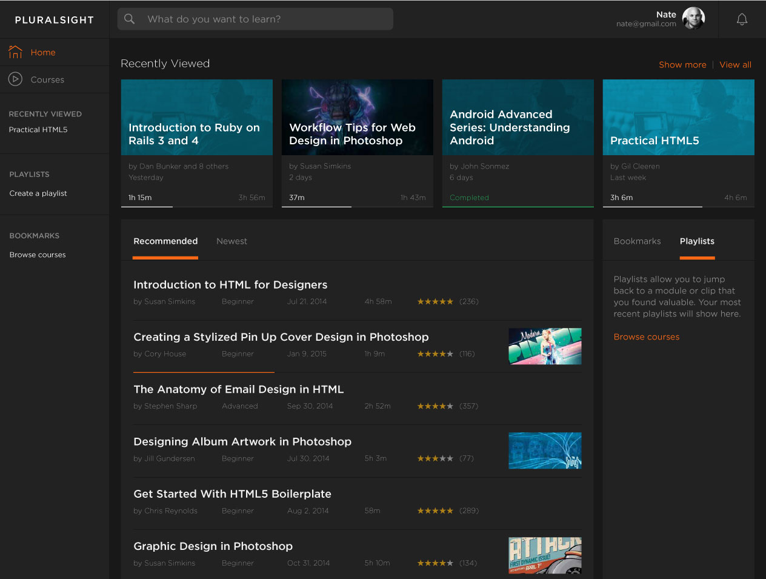Open Get Started With HTML5 Boilerplate
766x579 pixels.
click(x=233, y=494)
